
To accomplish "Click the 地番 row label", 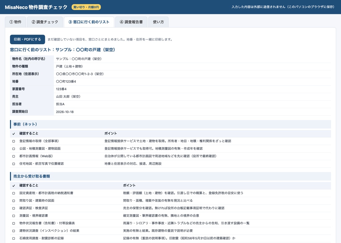I will point(15,81).
